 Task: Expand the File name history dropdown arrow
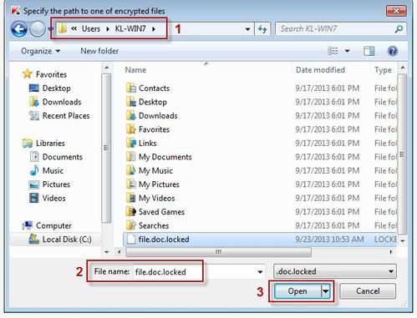260,272
